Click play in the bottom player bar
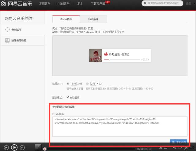 pyautogui.click(x=14, y=148)
